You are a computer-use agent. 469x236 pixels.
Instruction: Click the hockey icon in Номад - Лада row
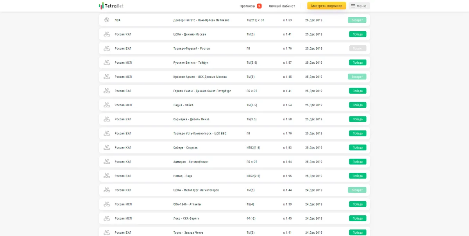pyautogui.click(x=107, y=176)
